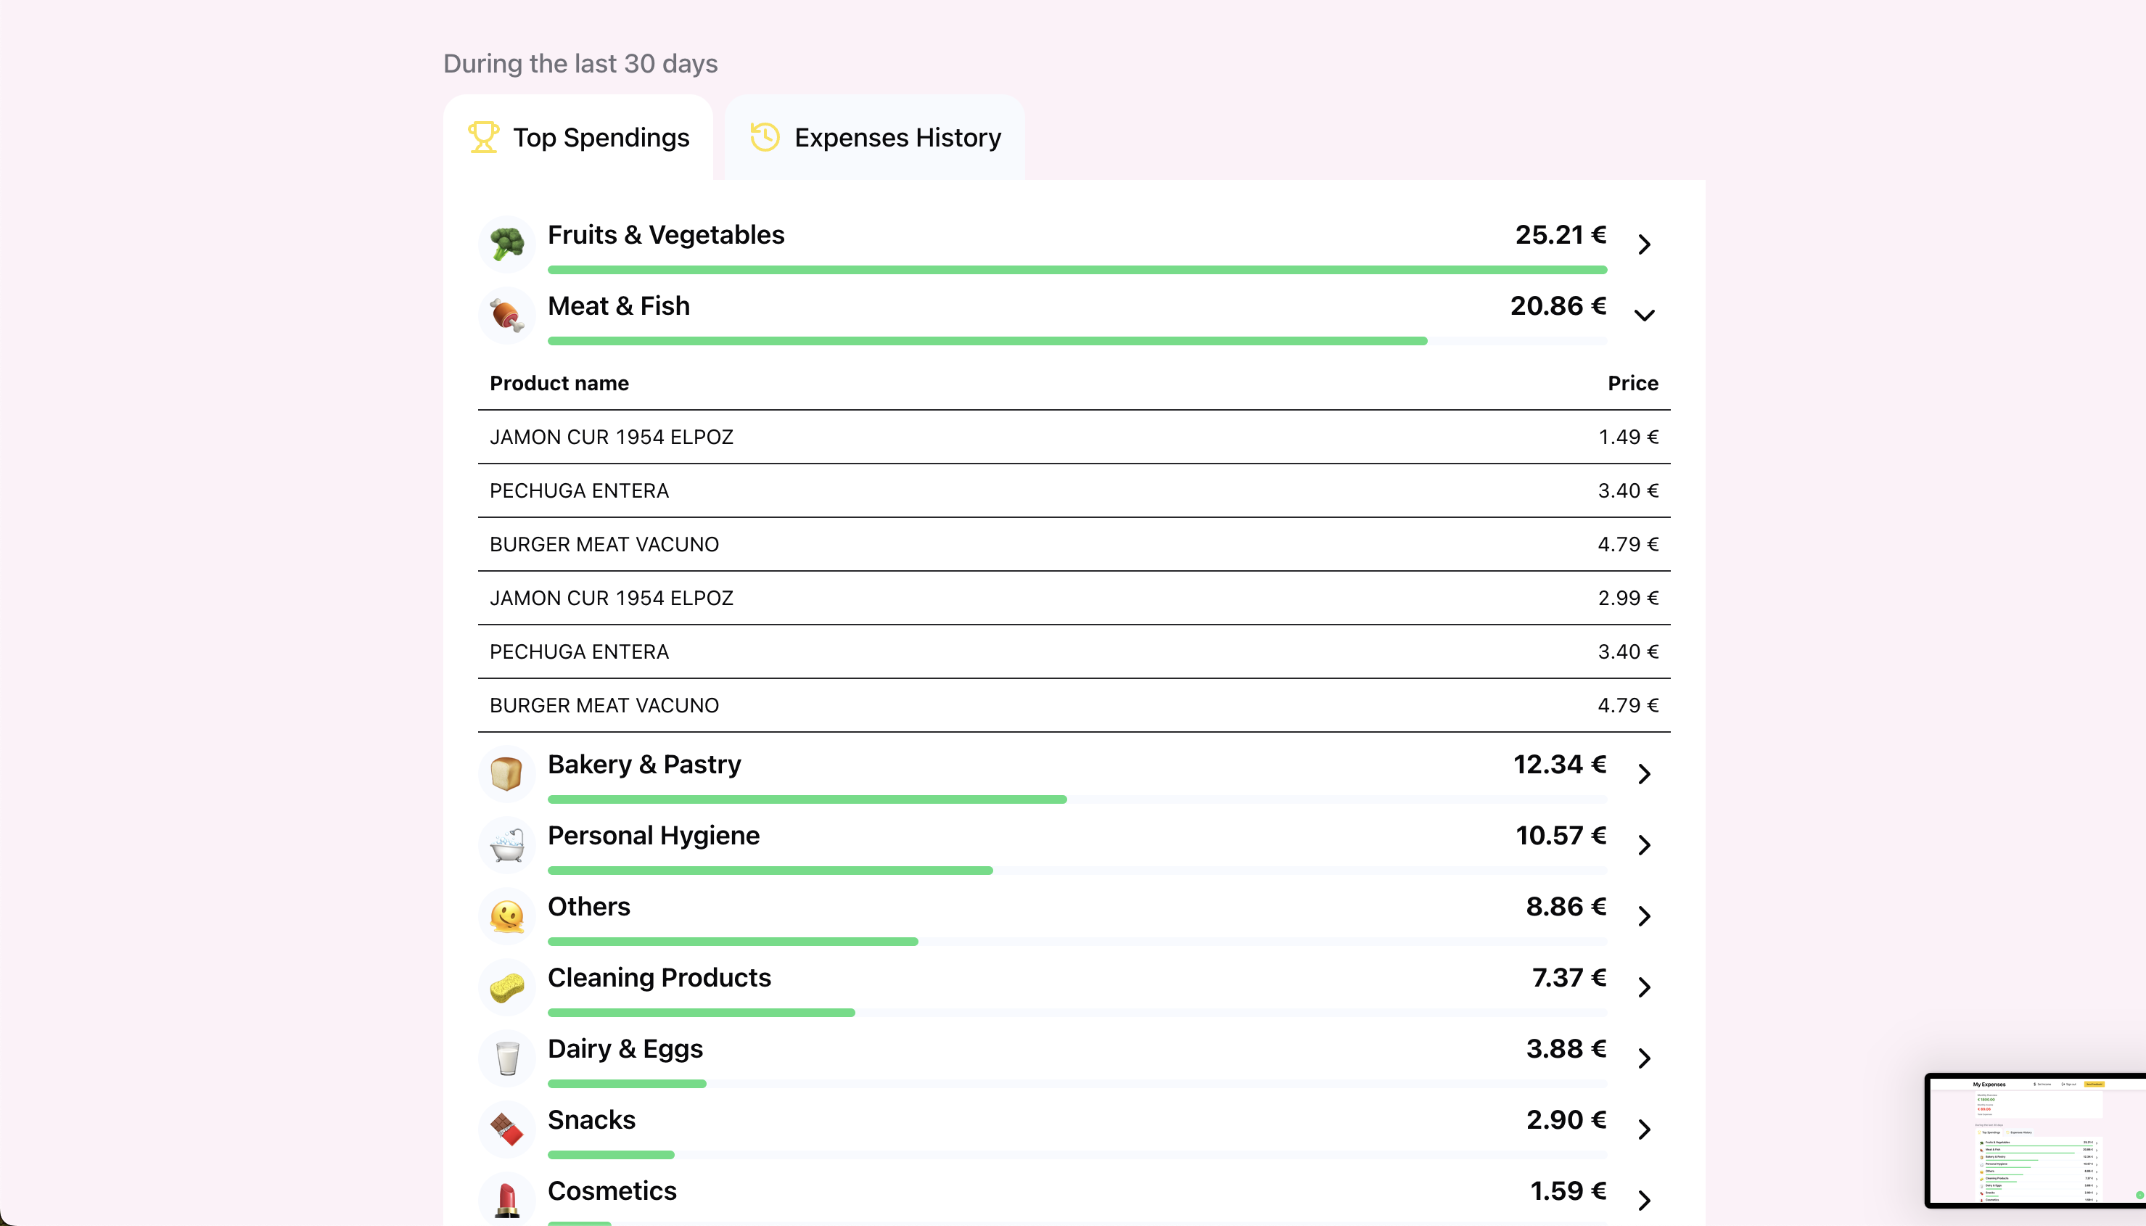Click the Dairy & Eggs category label
Image resolution: width=2146 pixels, height=1226 pixels.
[x=625, y=1048]
